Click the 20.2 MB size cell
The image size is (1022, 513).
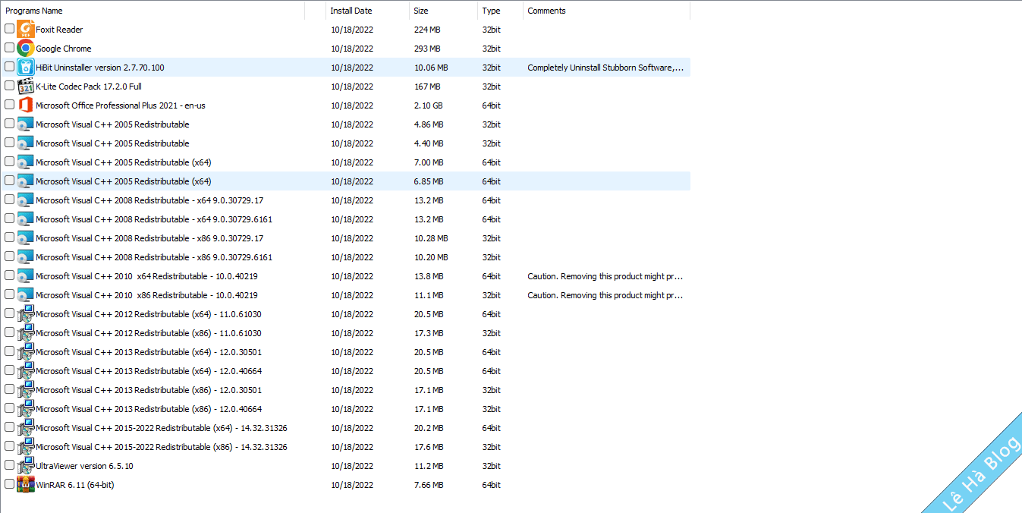(429, 428)
